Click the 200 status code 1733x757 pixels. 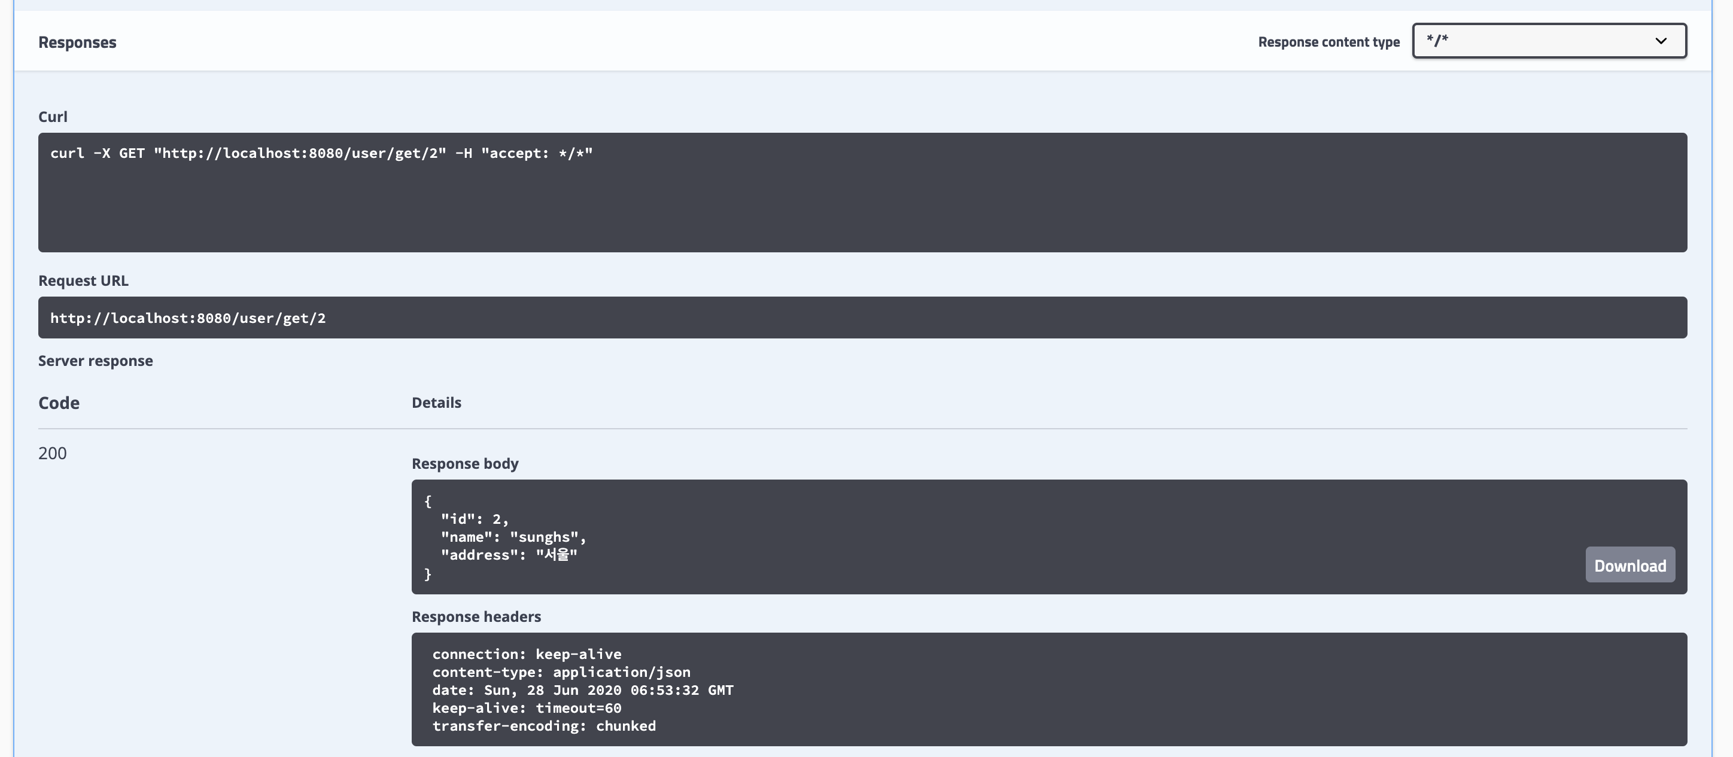[53, 453]
